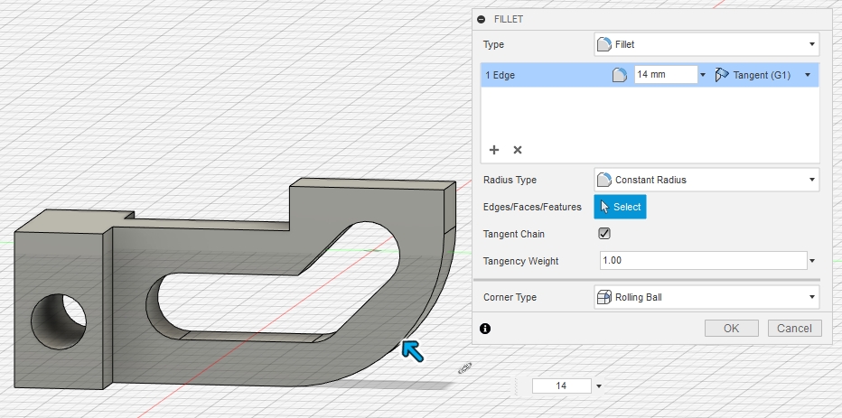This screenshot has width=842, height=418.
Task: Open the 14 mm radius dropdown arrow
Action: (702, 75)
